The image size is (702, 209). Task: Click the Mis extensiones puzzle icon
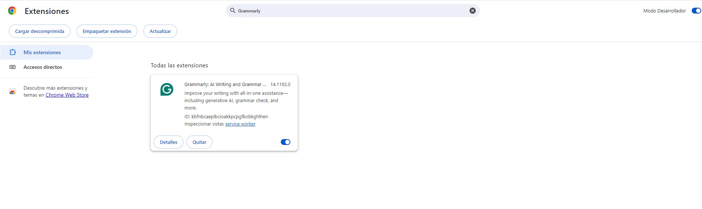12,52
